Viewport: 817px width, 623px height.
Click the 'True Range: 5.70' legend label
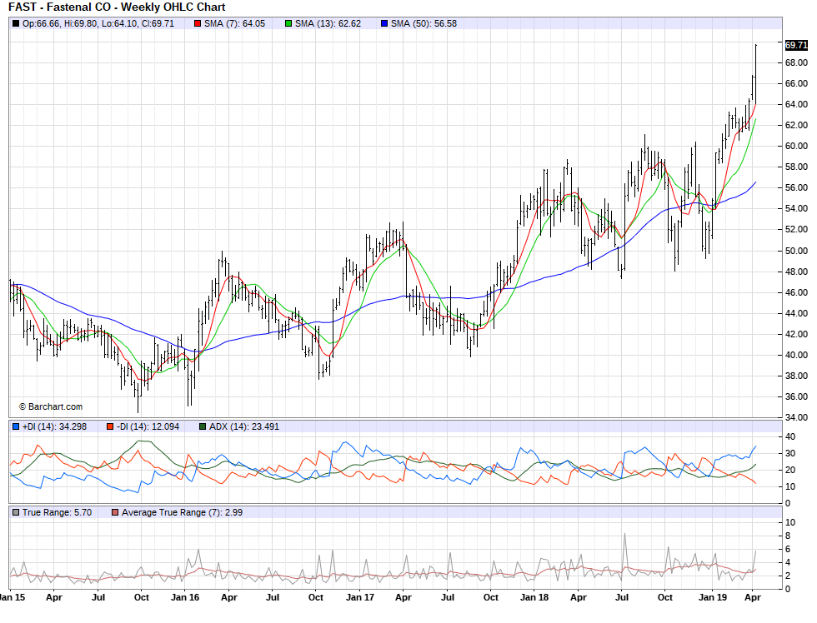pos(58,513)
